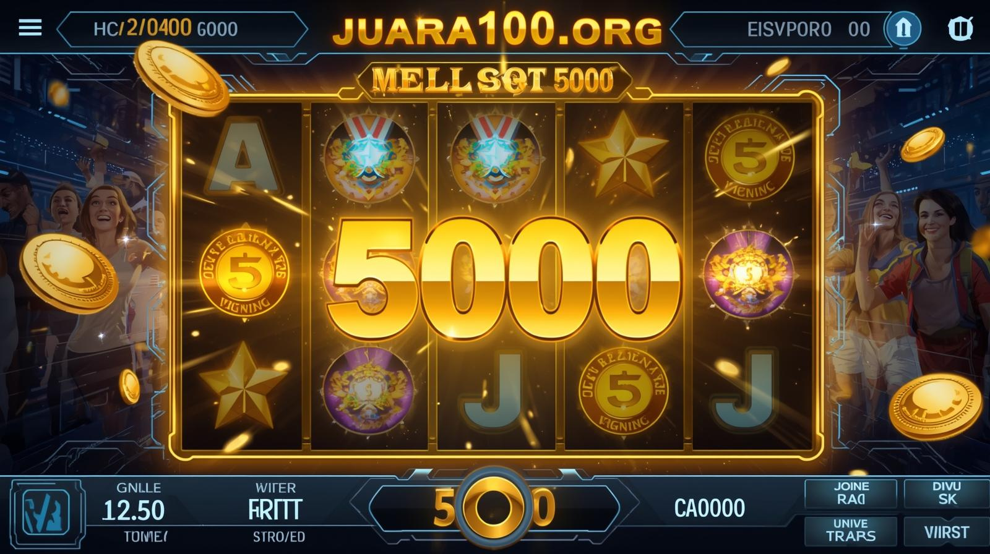Open the hamburger menu

pyautogui.click(x=30, y=28)
